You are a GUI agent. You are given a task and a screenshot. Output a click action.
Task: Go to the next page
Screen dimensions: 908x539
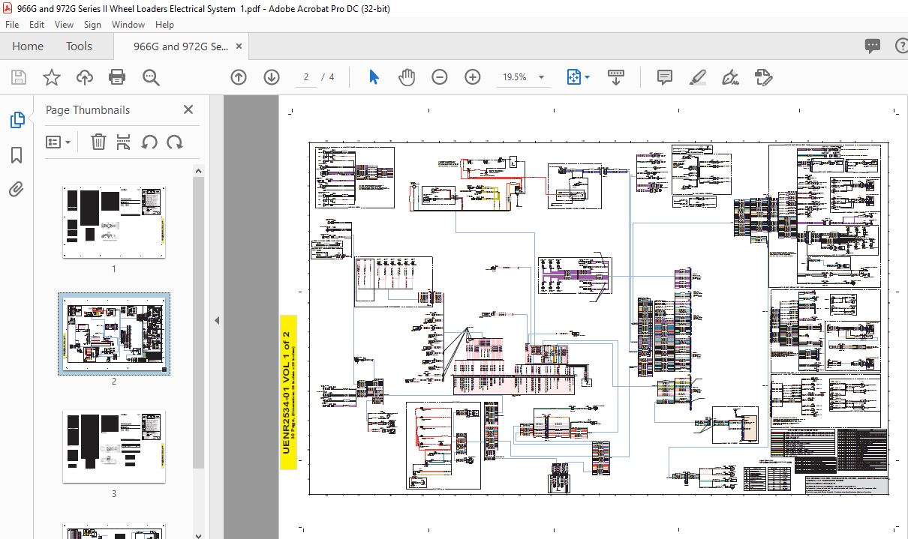tap(272, 77)
